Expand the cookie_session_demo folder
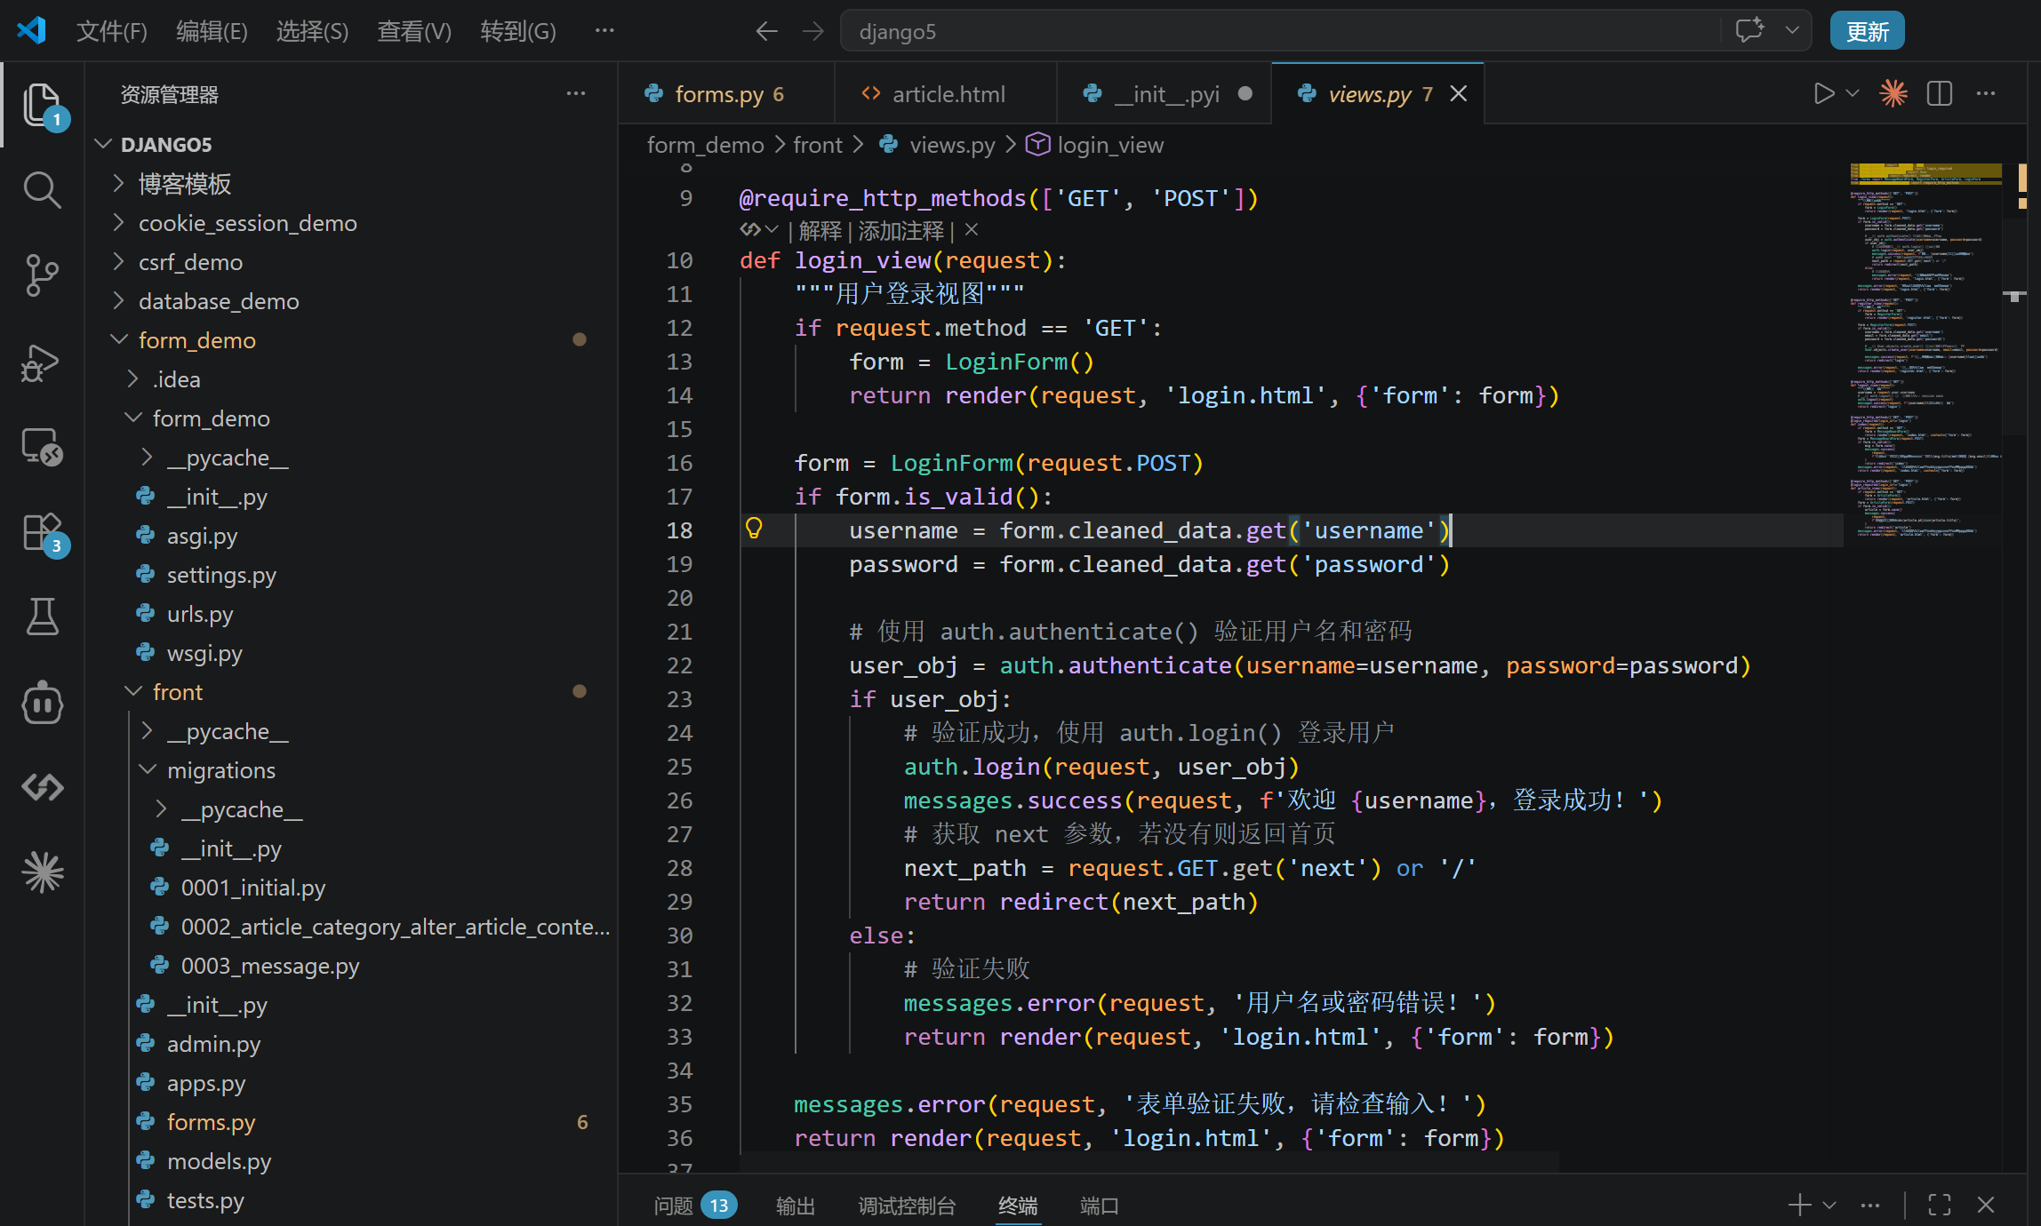 [x=247, y=223]
